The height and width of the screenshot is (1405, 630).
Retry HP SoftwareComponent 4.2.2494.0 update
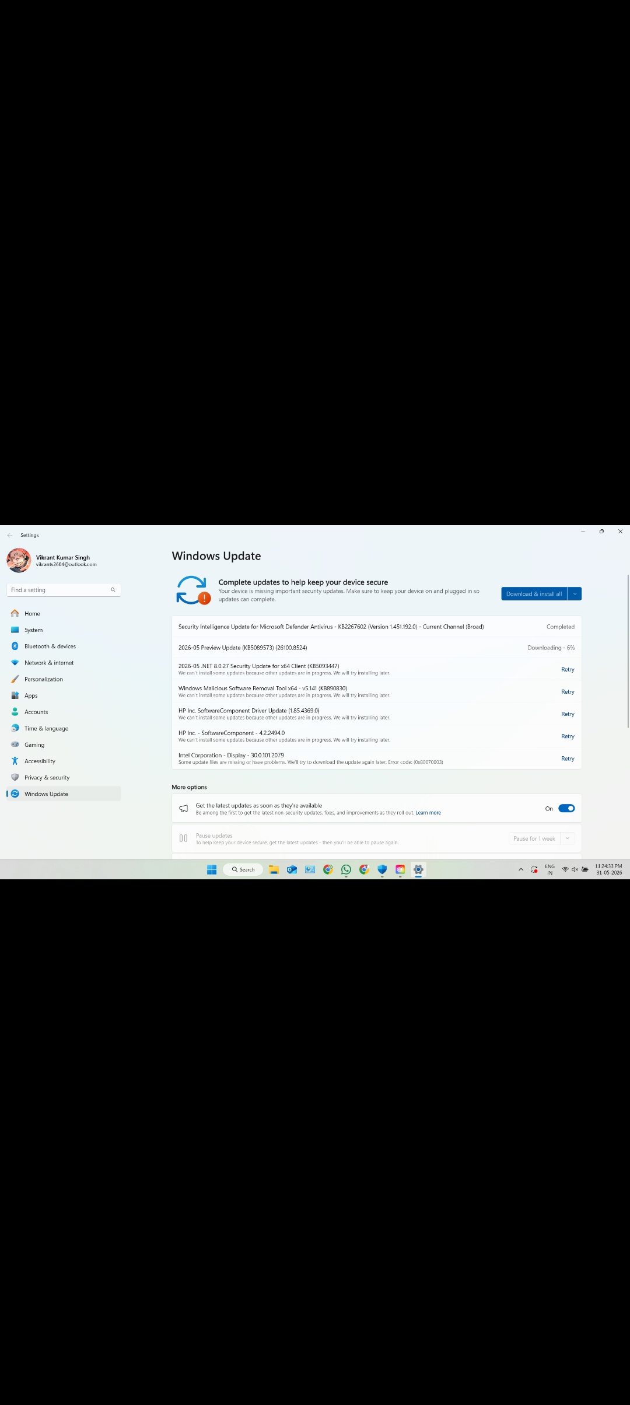568,736
